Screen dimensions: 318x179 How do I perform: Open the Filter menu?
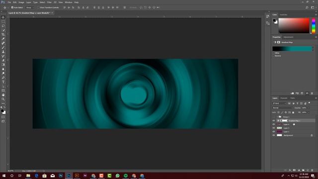point(49,2)
